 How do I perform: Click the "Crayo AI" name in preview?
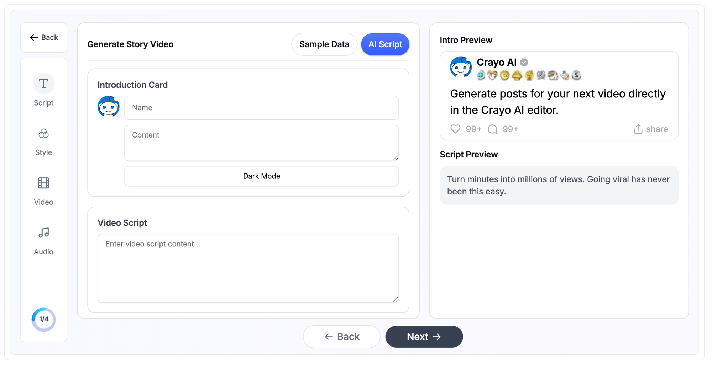(x=497, y=63)
